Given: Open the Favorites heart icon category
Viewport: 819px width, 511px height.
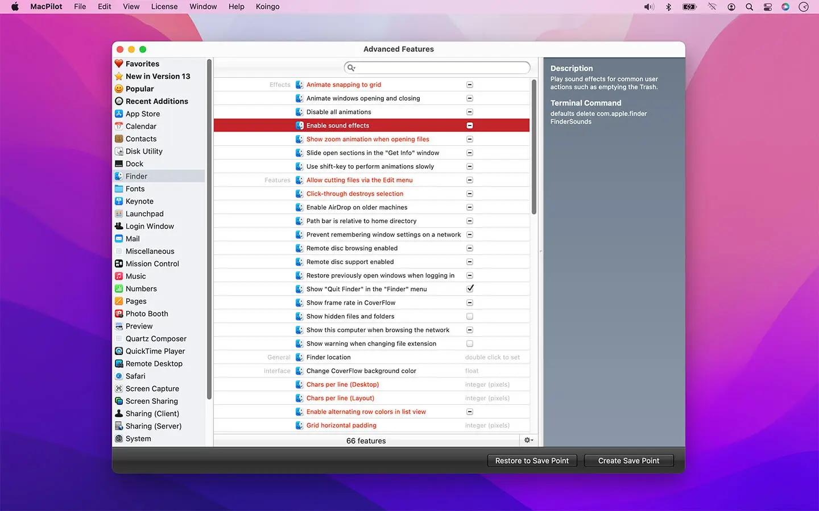Looking at the screenshot, I should [119, 64].
